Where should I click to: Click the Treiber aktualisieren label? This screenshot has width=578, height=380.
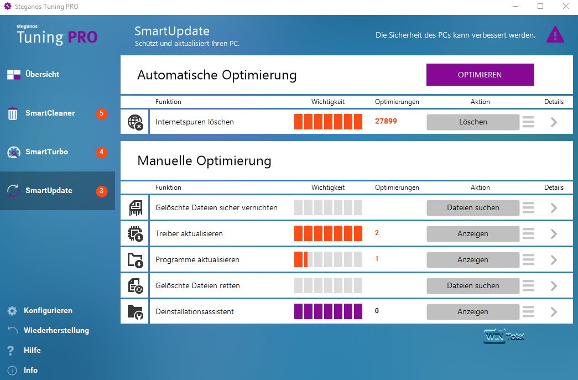[x=189, y=233]
